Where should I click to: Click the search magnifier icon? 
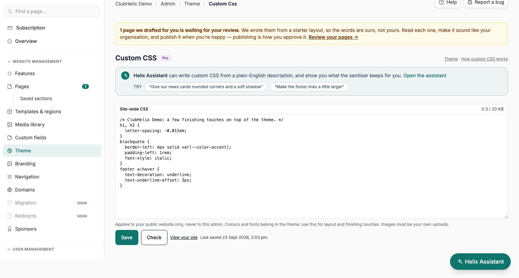[10, 11]
